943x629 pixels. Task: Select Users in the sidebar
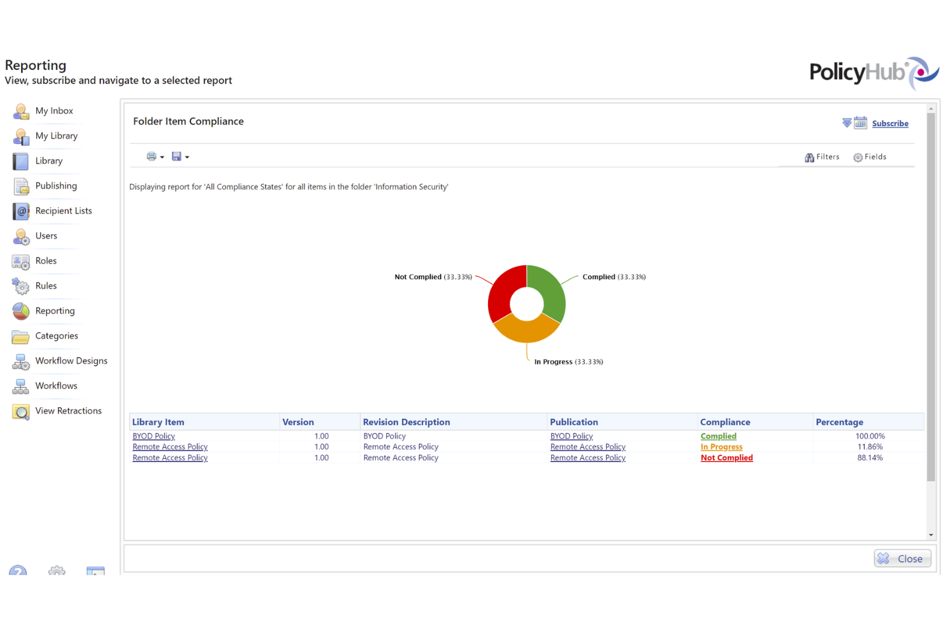47,236
